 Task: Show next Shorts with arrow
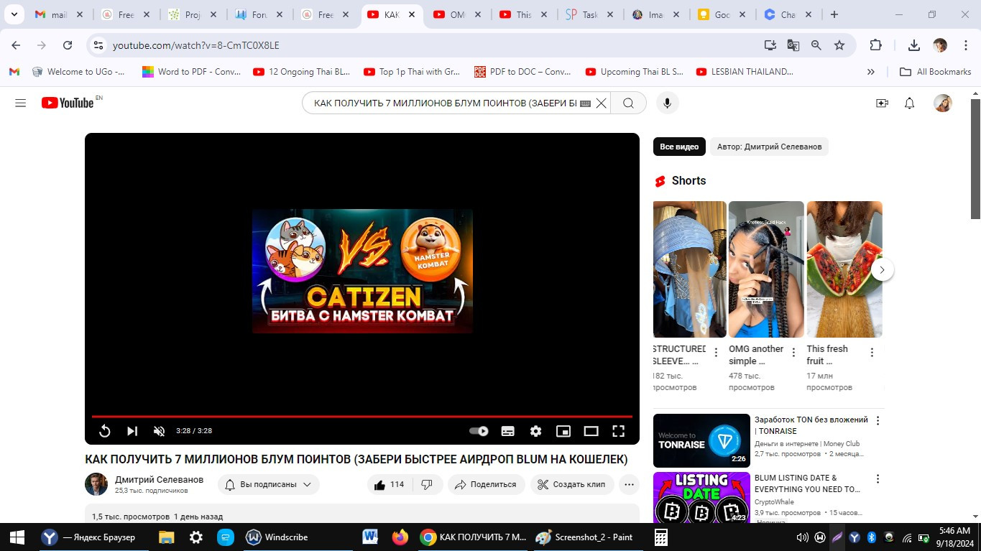click(883, 270)
